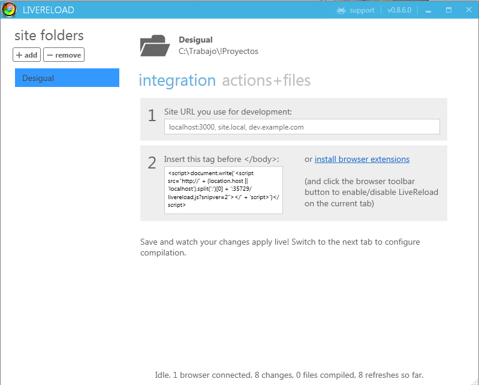479x385 pixels.
Task: Select the Desigual site folder in list
Action: [x=67, y=78]
